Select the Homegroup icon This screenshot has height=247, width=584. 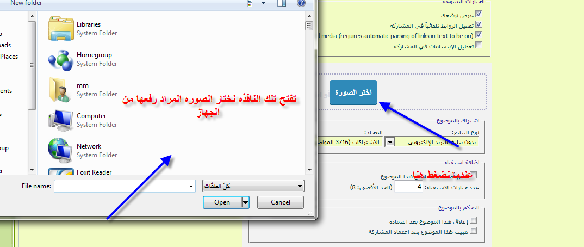[60, 59]
